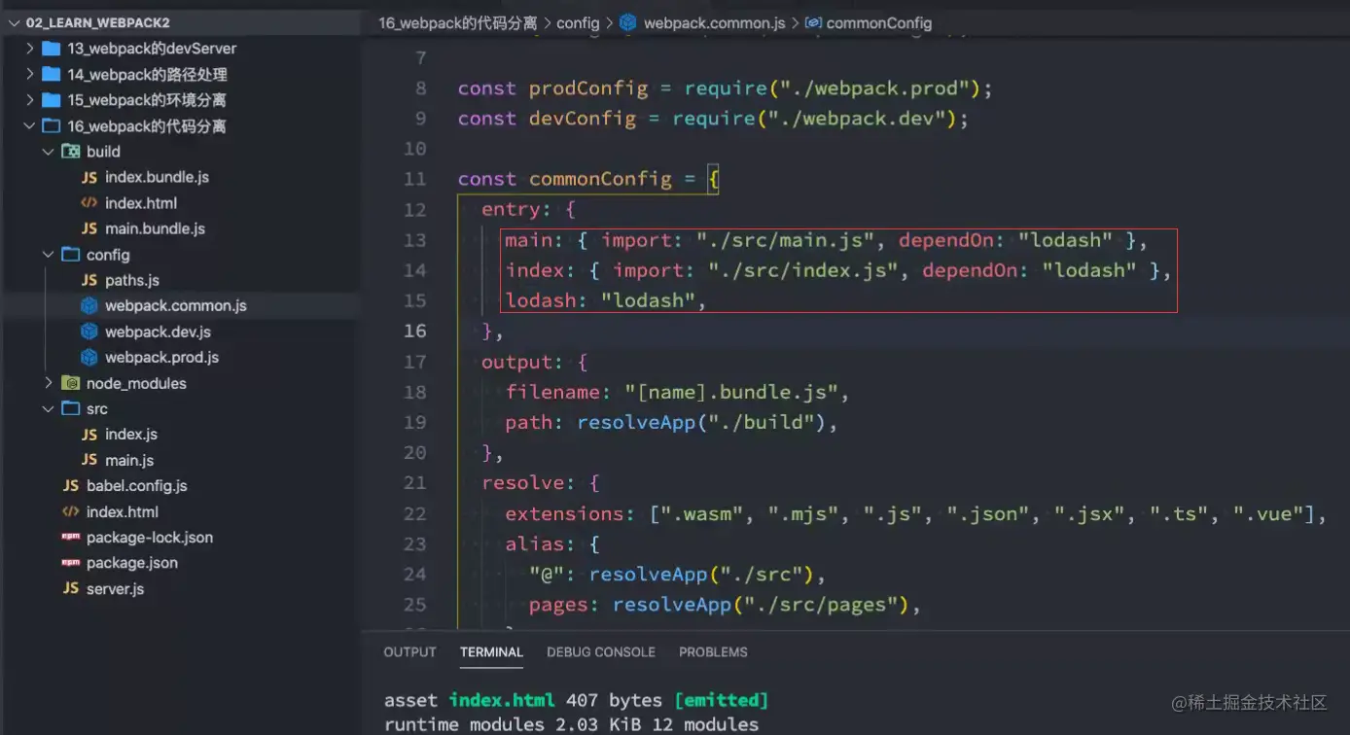Click the config breadcrumb segment
The width and height of the screenshot is (1350, 735).
point(578,22)
